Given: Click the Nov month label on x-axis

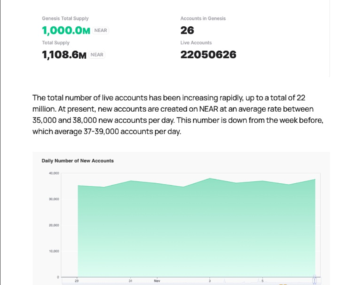Looking at the screenshot, I should tap(157, 281).
